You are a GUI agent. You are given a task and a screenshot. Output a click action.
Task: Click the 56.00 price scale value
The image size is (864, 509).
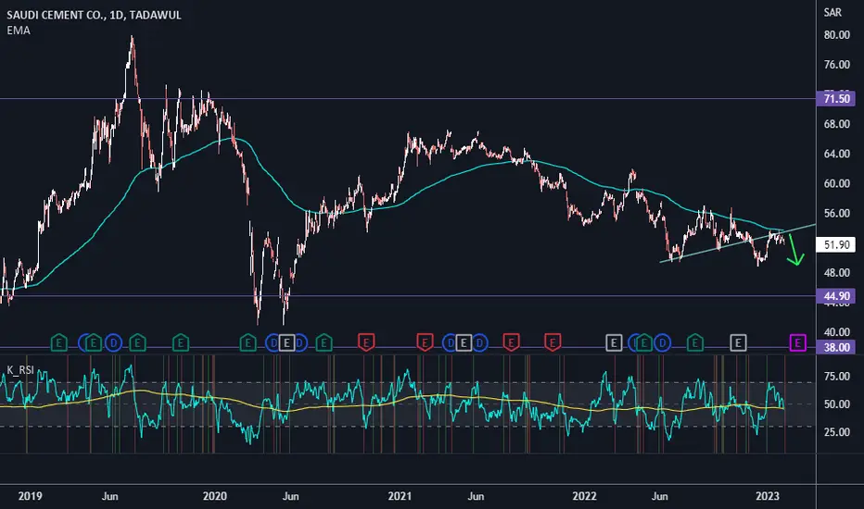click(x=836, y=213)
